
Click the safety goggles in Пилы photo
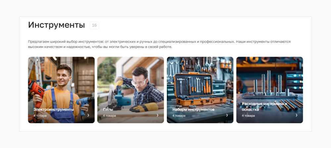point(139,82)
